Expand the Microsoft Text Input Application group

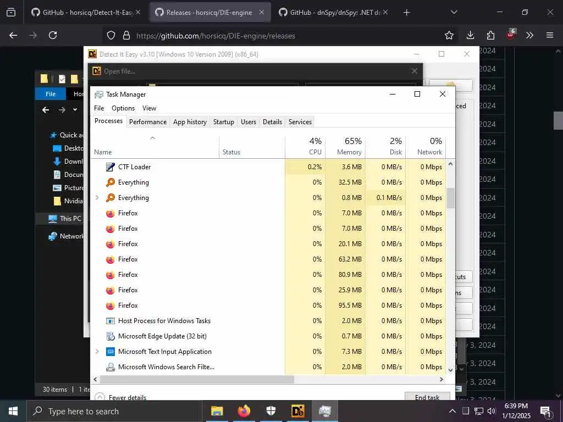point(97,352)
